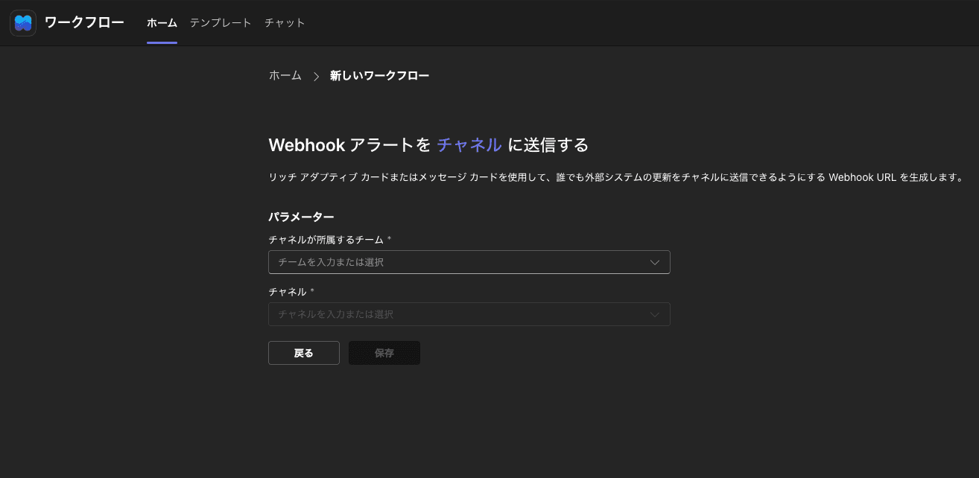Expand the channel dropdown chevron
This screenshot has width=979, height=478.
click(655, 314)
